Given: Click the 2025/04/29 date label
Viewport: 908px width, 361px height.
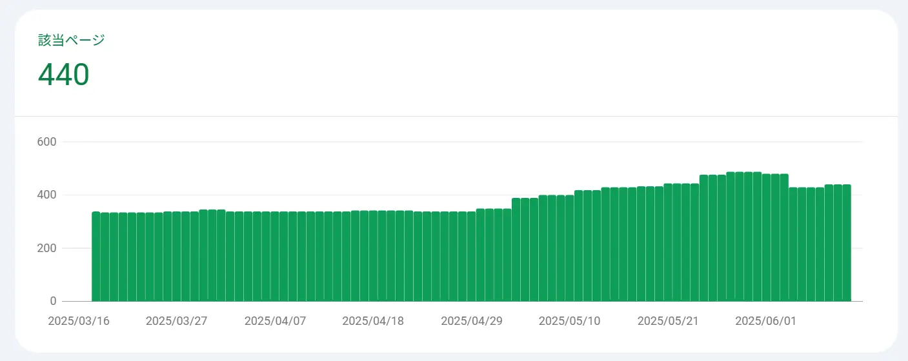Looking at the screenshot, I should (x=472, y=321).
